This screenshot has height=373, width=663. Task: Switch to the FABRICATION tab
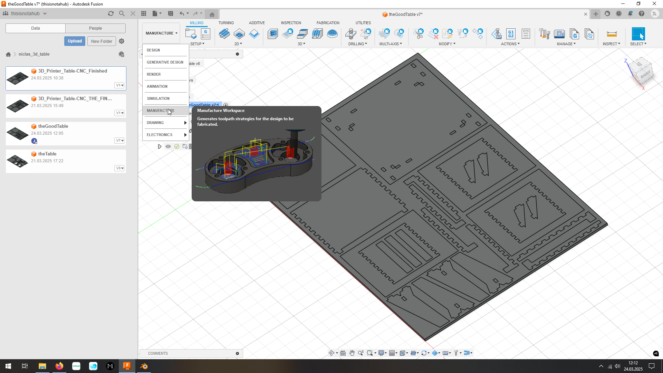click(x=328, y=23)
